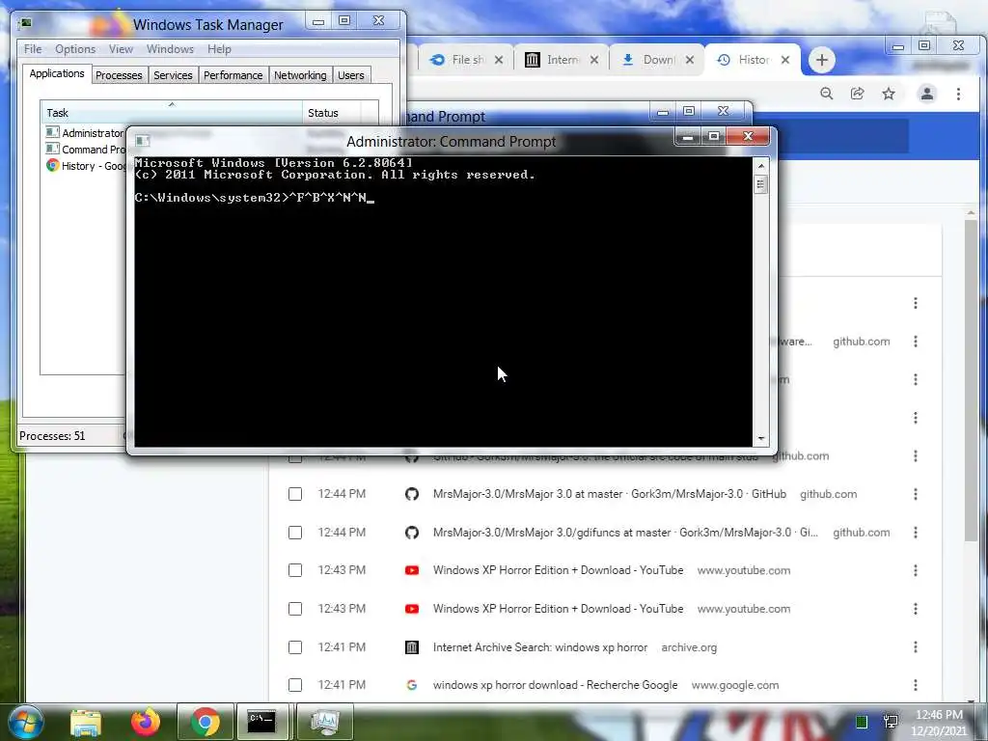Click the archive.org favicon in history
This screenshot has height=741, width=988.
click(x=411, y=647)
